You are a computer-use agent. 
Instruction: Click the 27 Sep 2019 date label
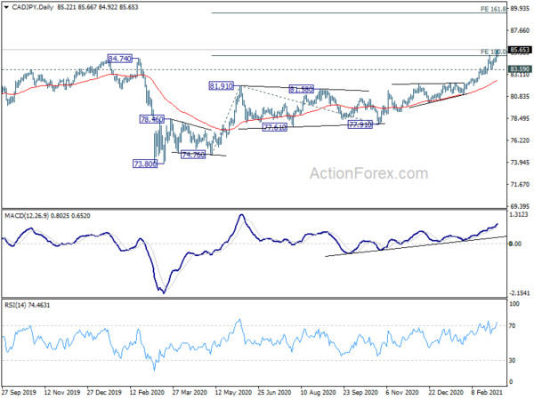(19, 392)
